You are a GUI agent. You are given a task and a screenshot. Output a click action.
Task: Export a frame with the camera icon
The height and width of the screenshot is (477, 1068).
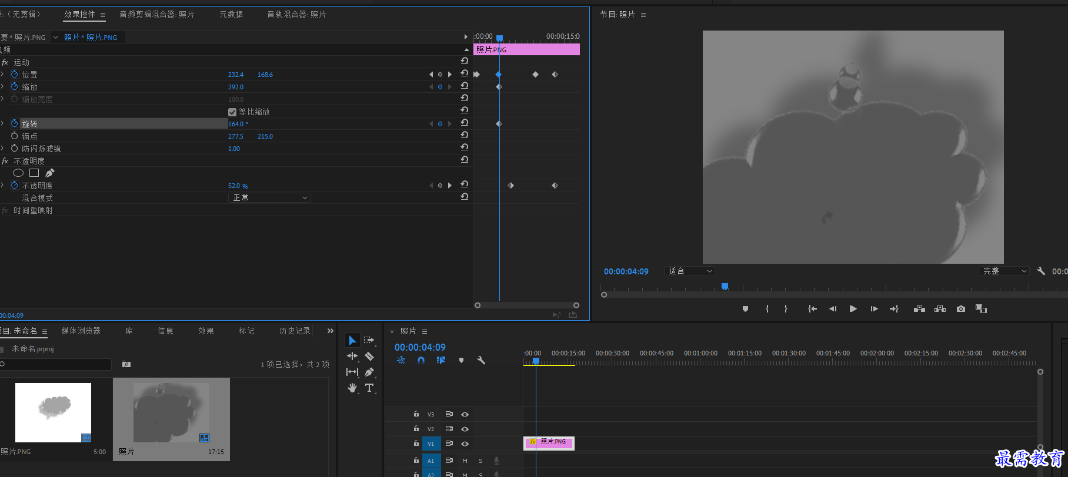[961, 309]
